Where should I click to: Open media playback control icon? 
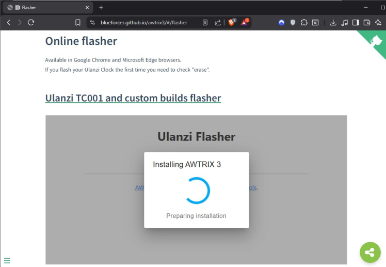click(x=344, y=23)
